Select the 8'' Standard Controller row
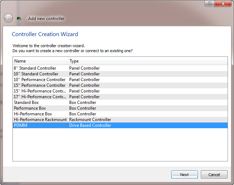 [120, 68]
